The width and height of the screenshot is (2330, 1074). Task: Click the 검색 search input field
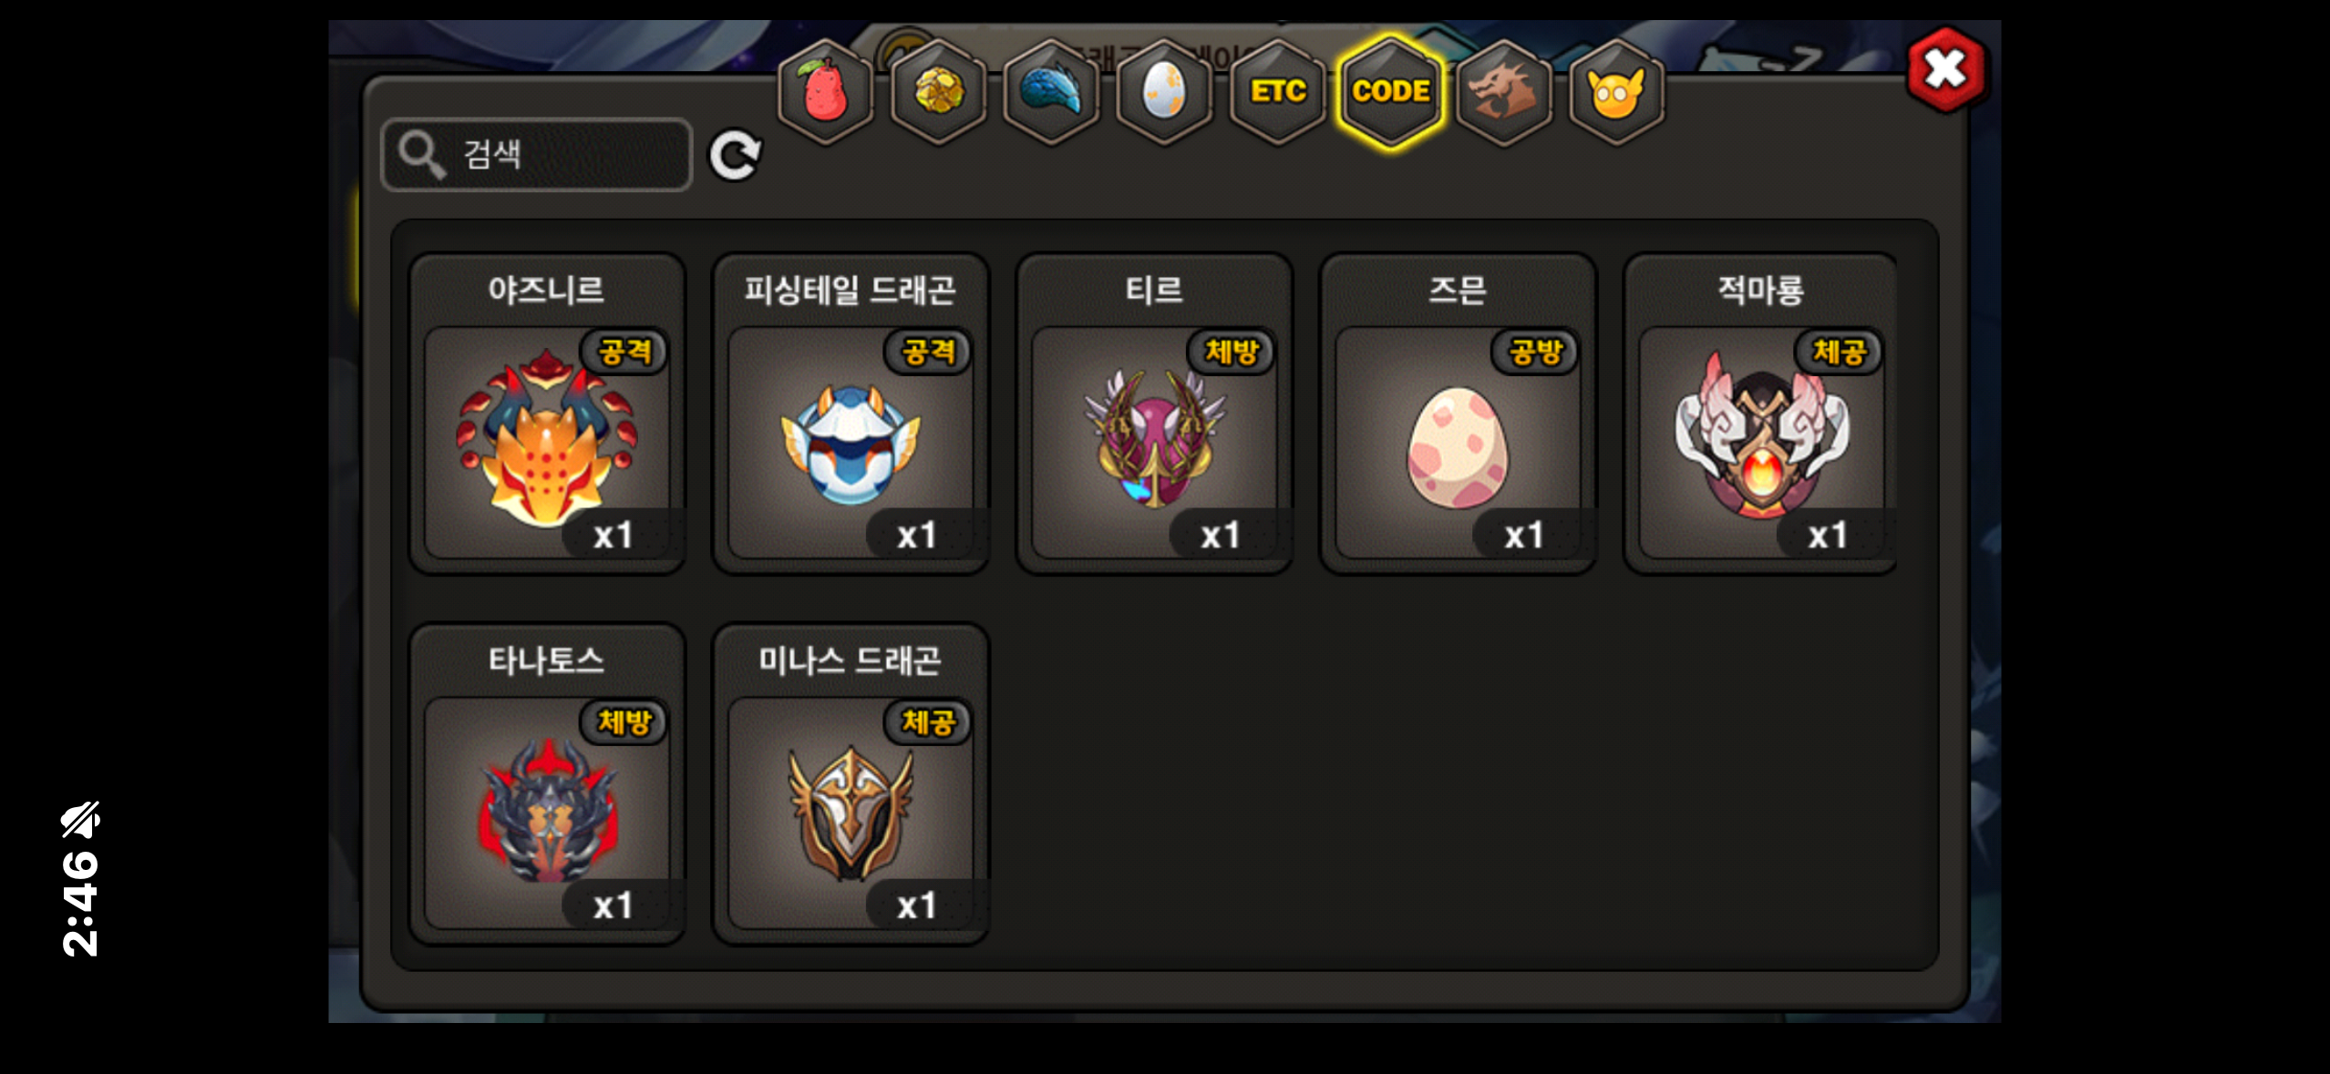pos(536,155)
